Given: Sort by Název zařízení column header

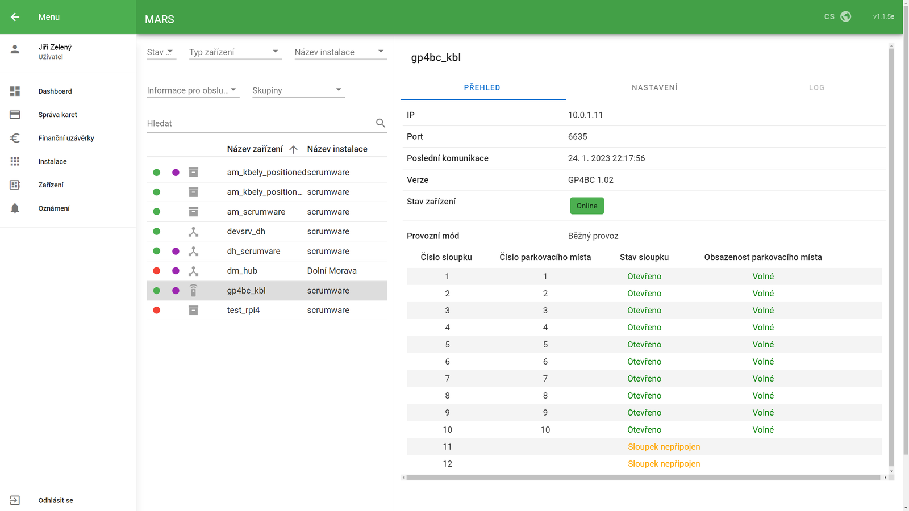Looking at the screenshot, I should tap(255, 149).
